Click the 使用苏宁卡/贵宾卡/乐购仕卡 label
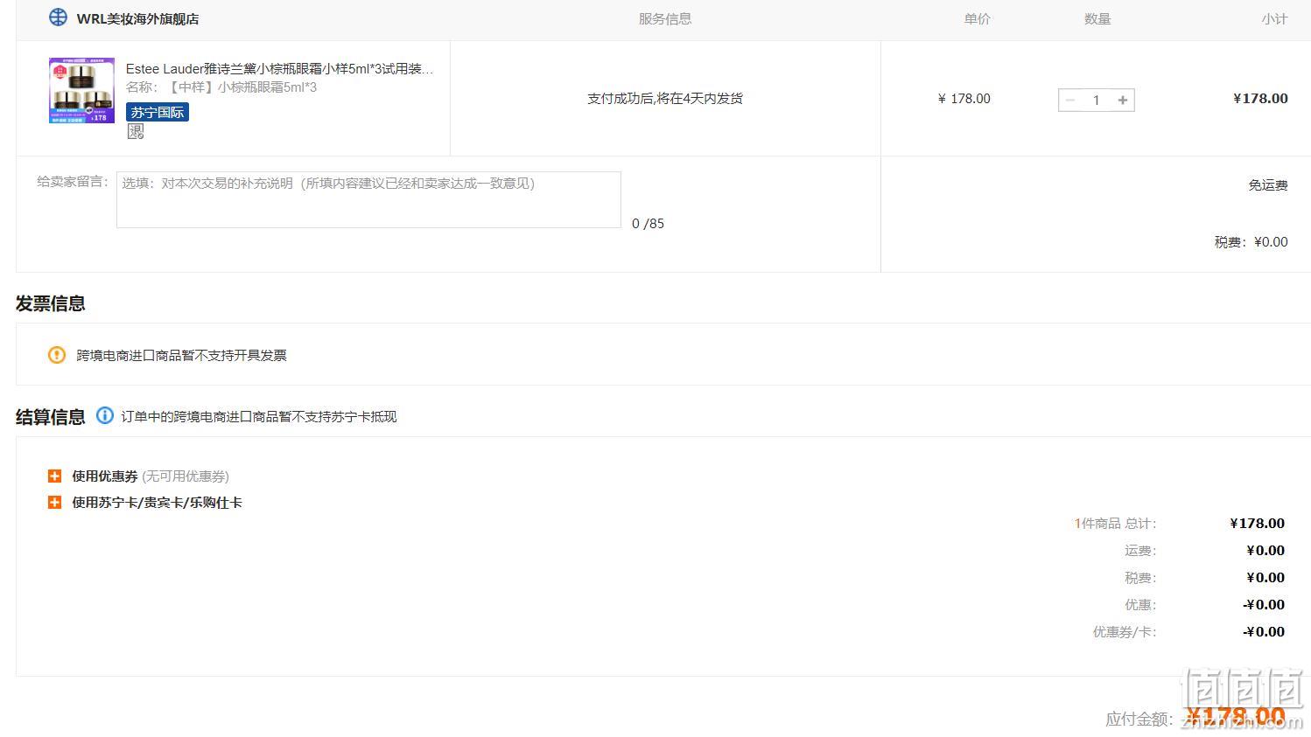Viewport: 1311px width, 737px height. [157, 502]
